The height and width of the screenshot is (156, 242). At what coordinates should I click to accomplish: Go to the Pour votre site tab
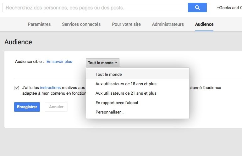click(126, 24)
